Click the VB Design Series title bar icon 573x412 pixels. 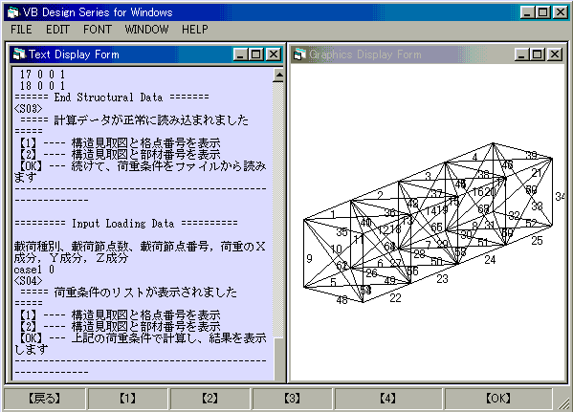tap(13, 12)
